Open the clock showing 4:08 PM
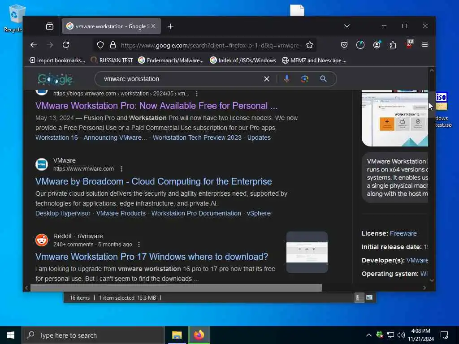Viewport: 459px width, 344px height. [x=421, y=335]
